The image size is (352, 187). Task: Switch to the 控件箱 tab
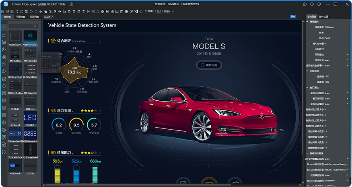pos(7,17)
